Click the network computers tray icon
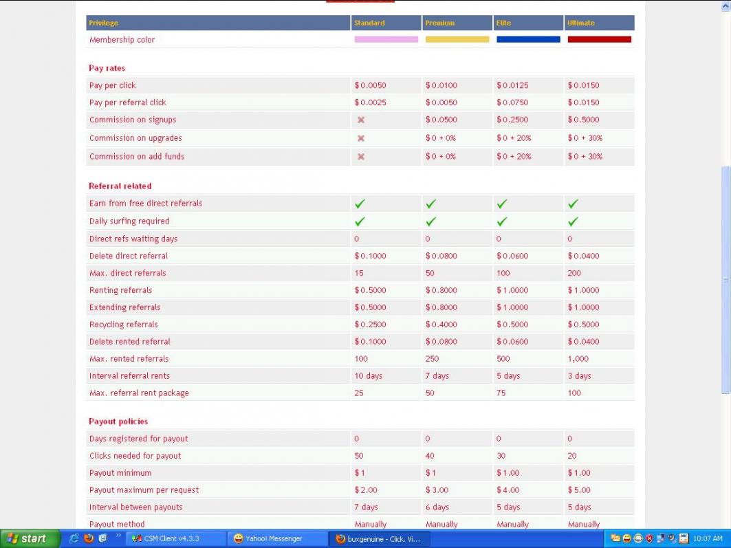The height and width of the screenshot is (548, 731). click(x=661, y=538)
